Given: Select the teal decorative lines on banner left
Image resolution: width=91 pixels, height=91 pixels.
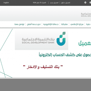Looking at the screenshot, I should click(x=6, y=53).
